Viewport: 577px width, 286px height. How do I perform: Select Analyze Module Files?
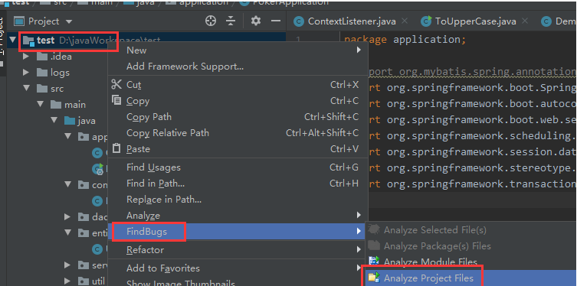[x=470, y=262]
